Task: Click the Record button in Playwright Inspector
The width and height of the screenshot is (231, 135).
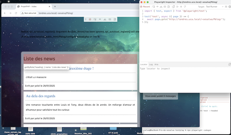Action: tap(145, 7)
